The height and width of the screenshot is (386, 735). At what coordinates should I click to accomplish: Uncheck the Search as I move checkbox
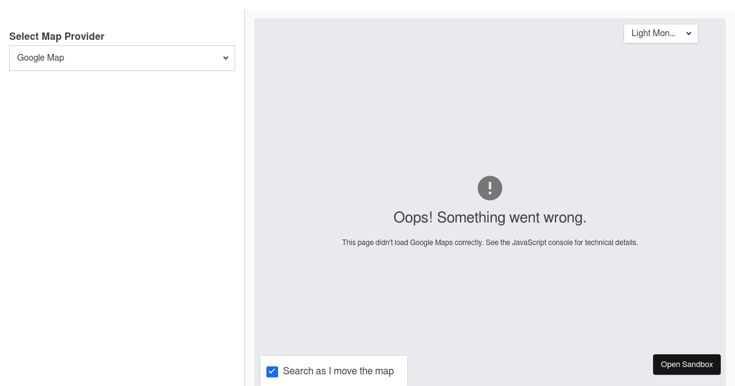tap(273, 372)
